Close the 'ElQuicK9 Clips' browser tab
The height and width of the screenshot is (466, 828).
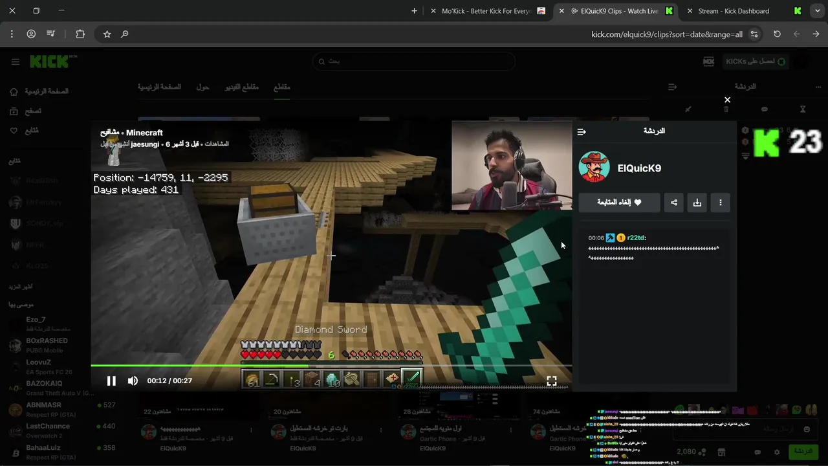click(x=561, y=11)
